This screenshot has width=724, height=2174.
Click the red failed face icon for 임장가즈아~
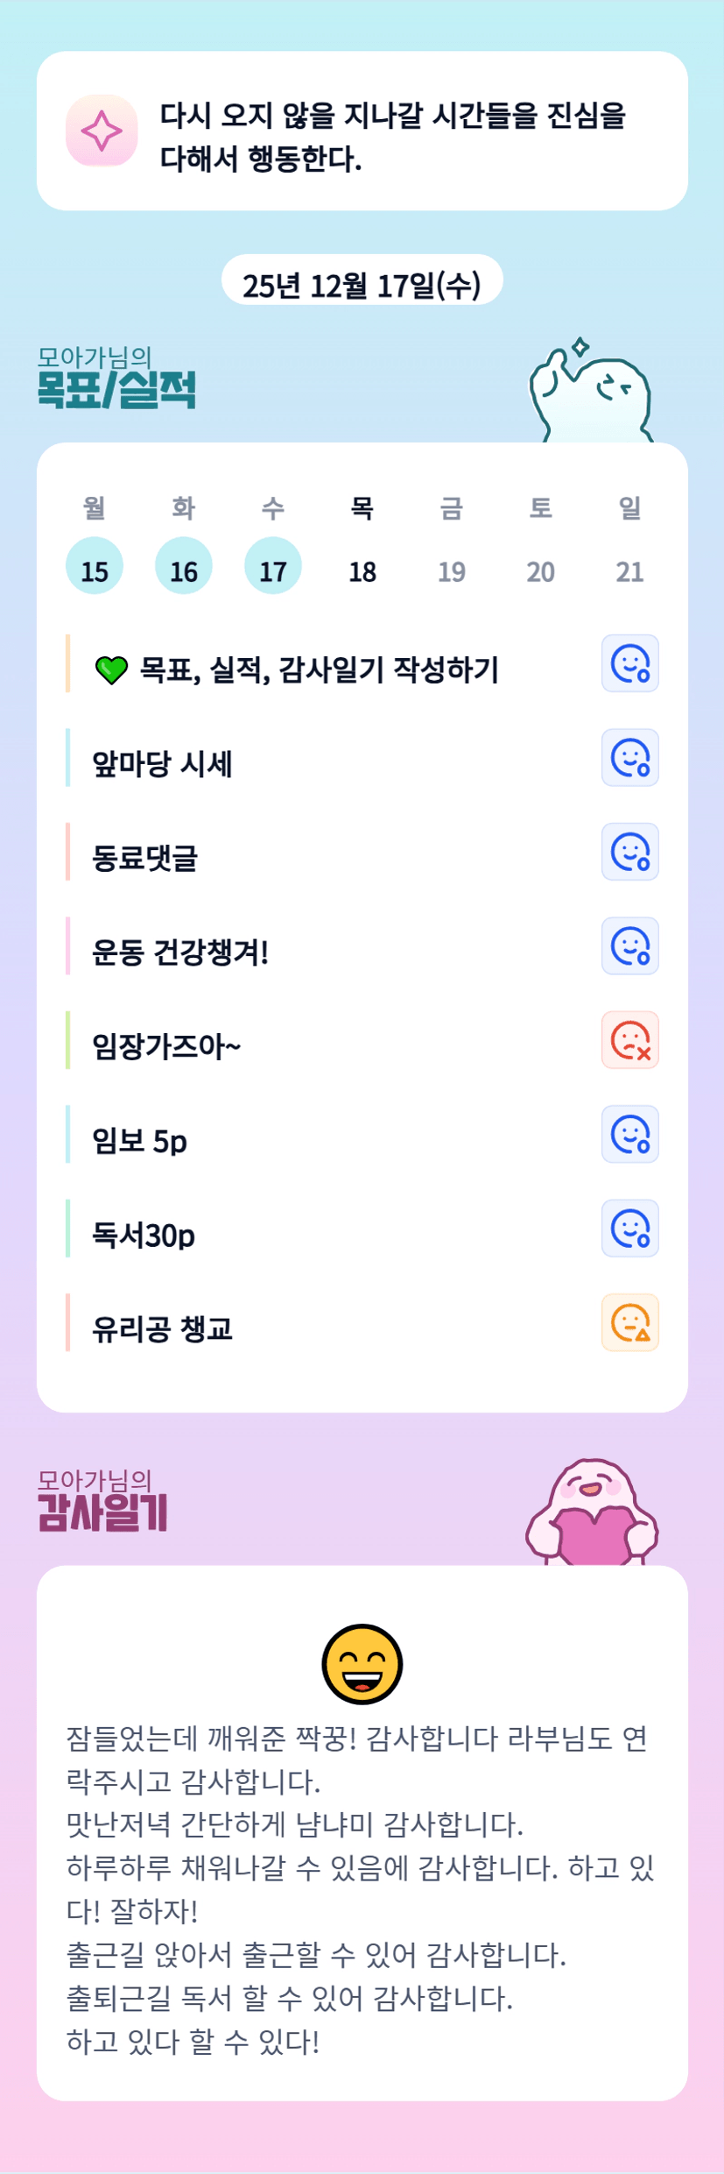pyautogui.click(x=629, y=1040)
